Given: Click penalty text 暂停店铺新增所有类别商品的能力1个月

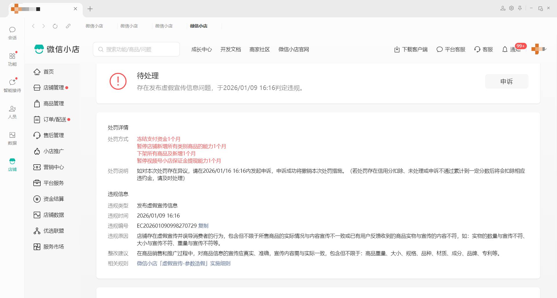Looking at the screenshot, I should 182,146.
